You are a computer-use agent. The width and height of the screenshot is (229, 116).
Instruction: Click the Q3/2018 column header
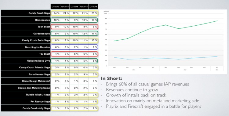coord(74,7)
